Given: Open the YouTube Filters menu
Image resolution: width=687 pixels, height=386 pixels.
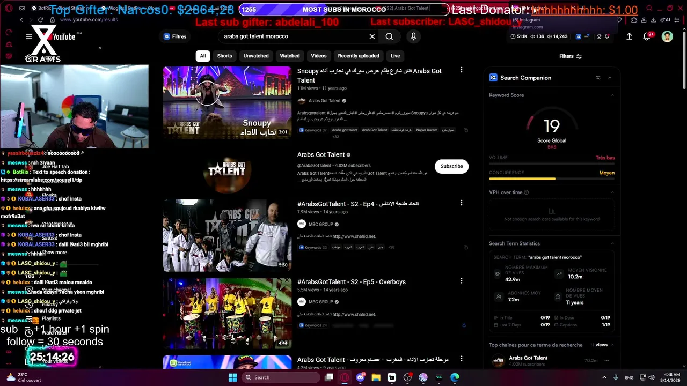Looking at the screenshot, I should (570, 56).
